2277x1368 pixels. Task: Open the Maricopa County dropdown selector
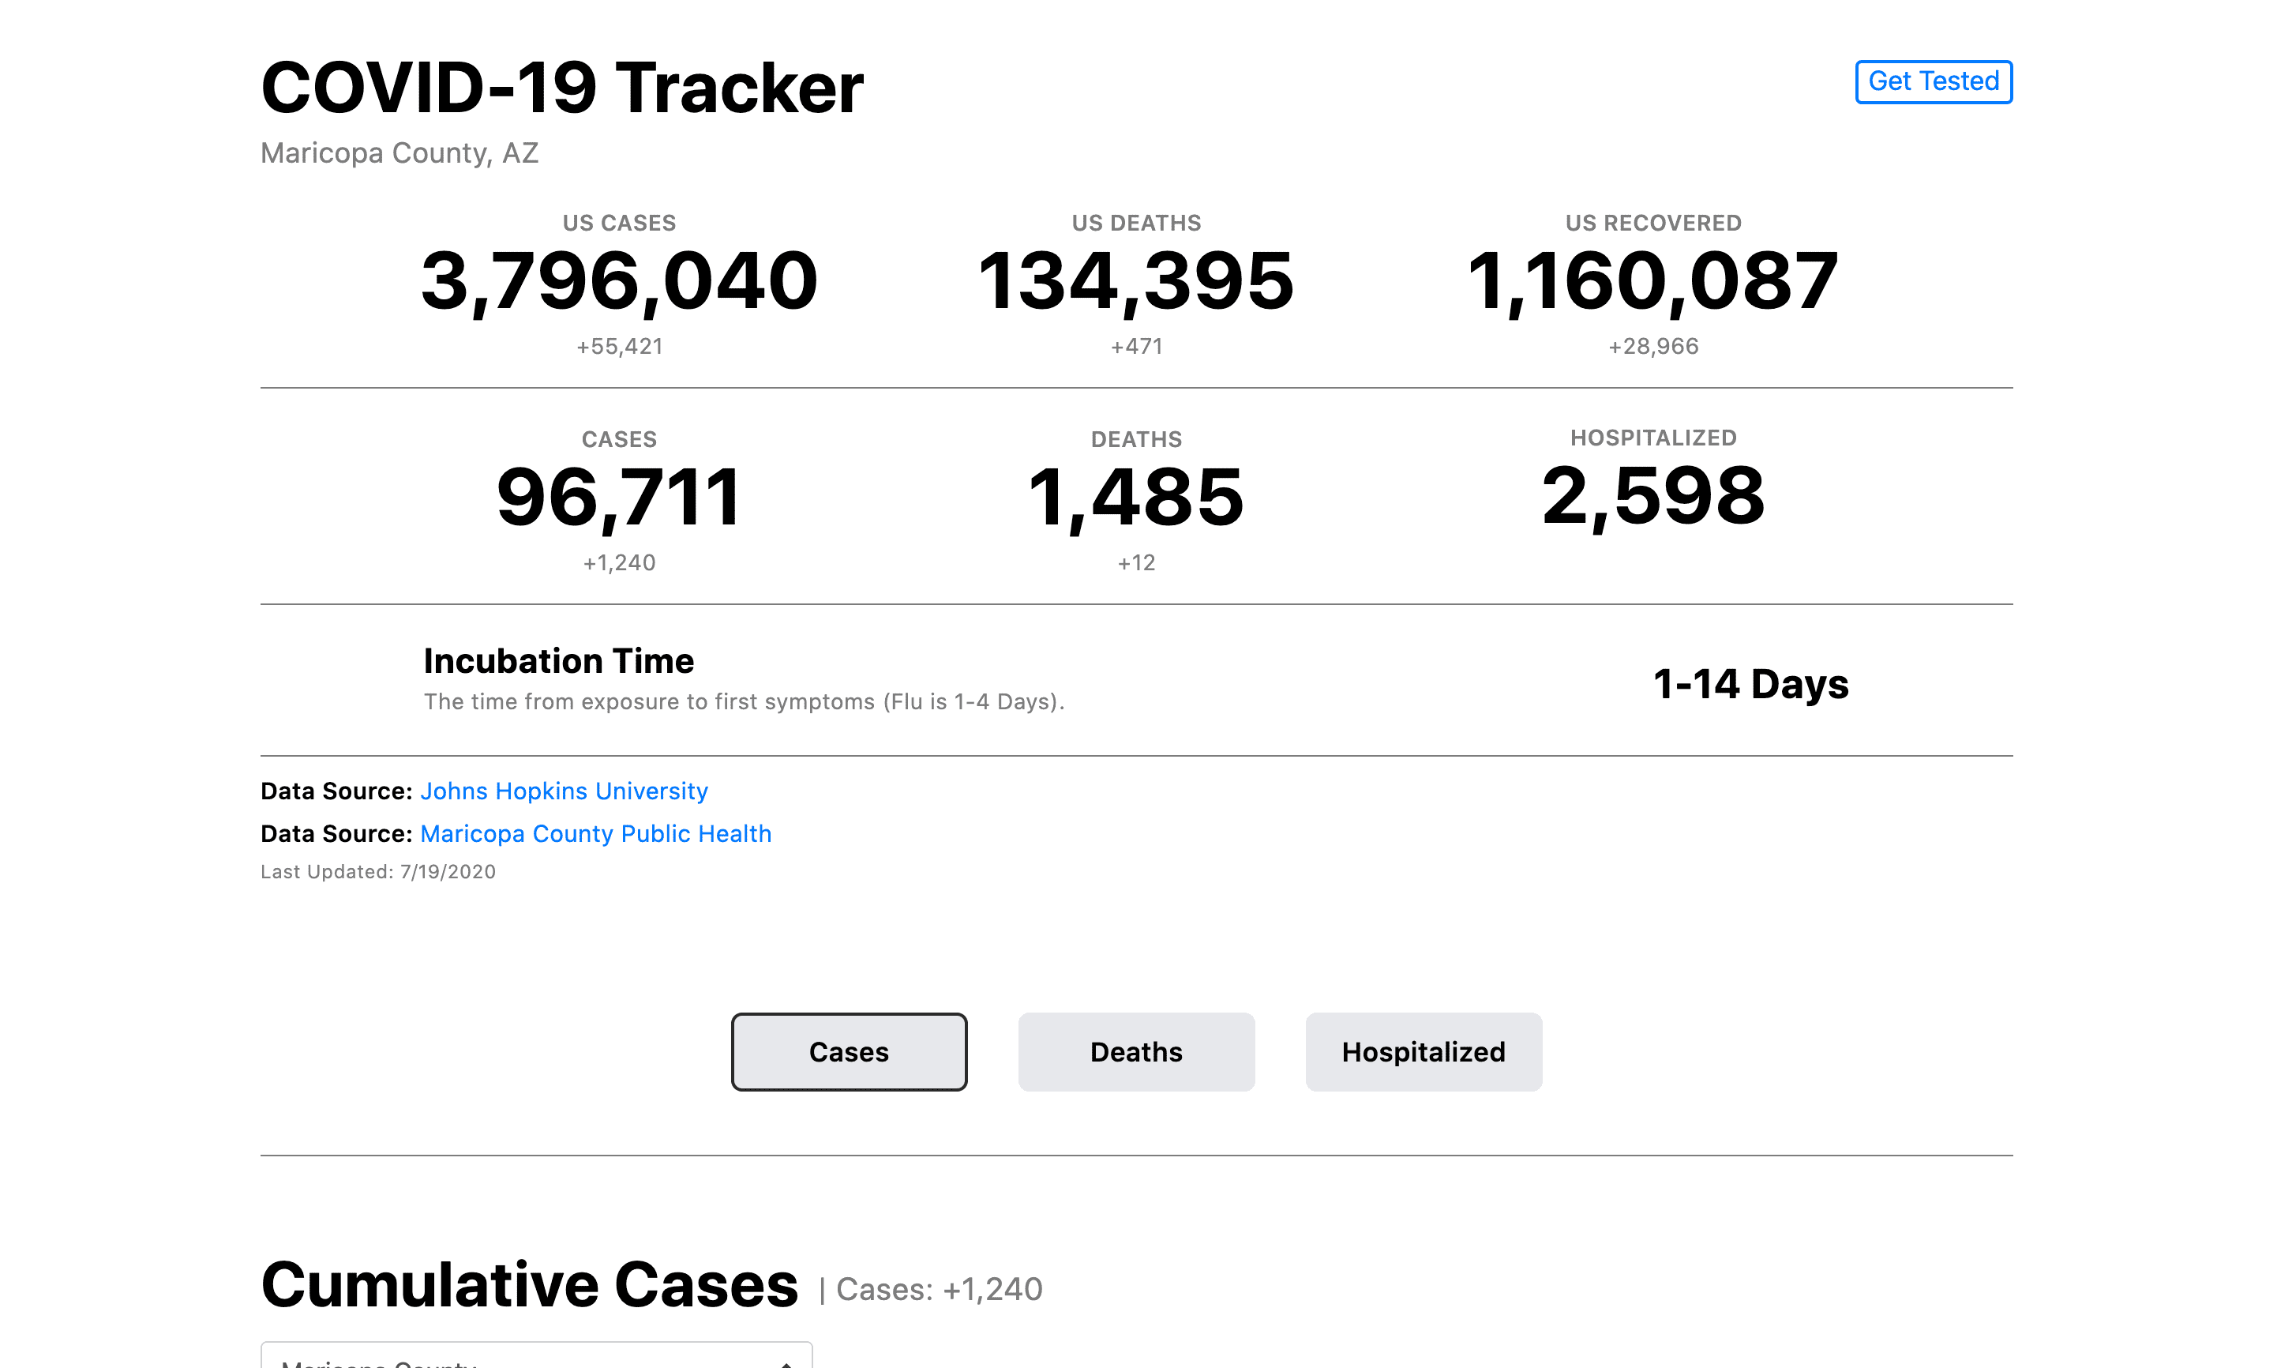click(x=536, y=1356)
